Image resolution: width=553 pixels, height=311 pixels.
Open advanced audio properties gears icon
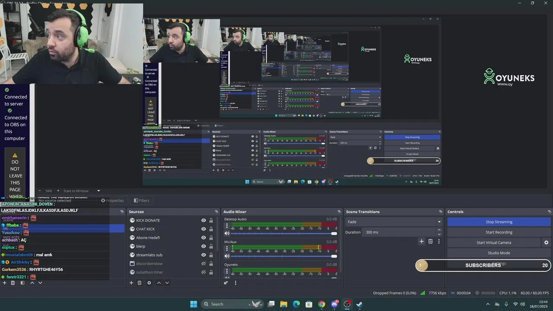click(226, 283)
